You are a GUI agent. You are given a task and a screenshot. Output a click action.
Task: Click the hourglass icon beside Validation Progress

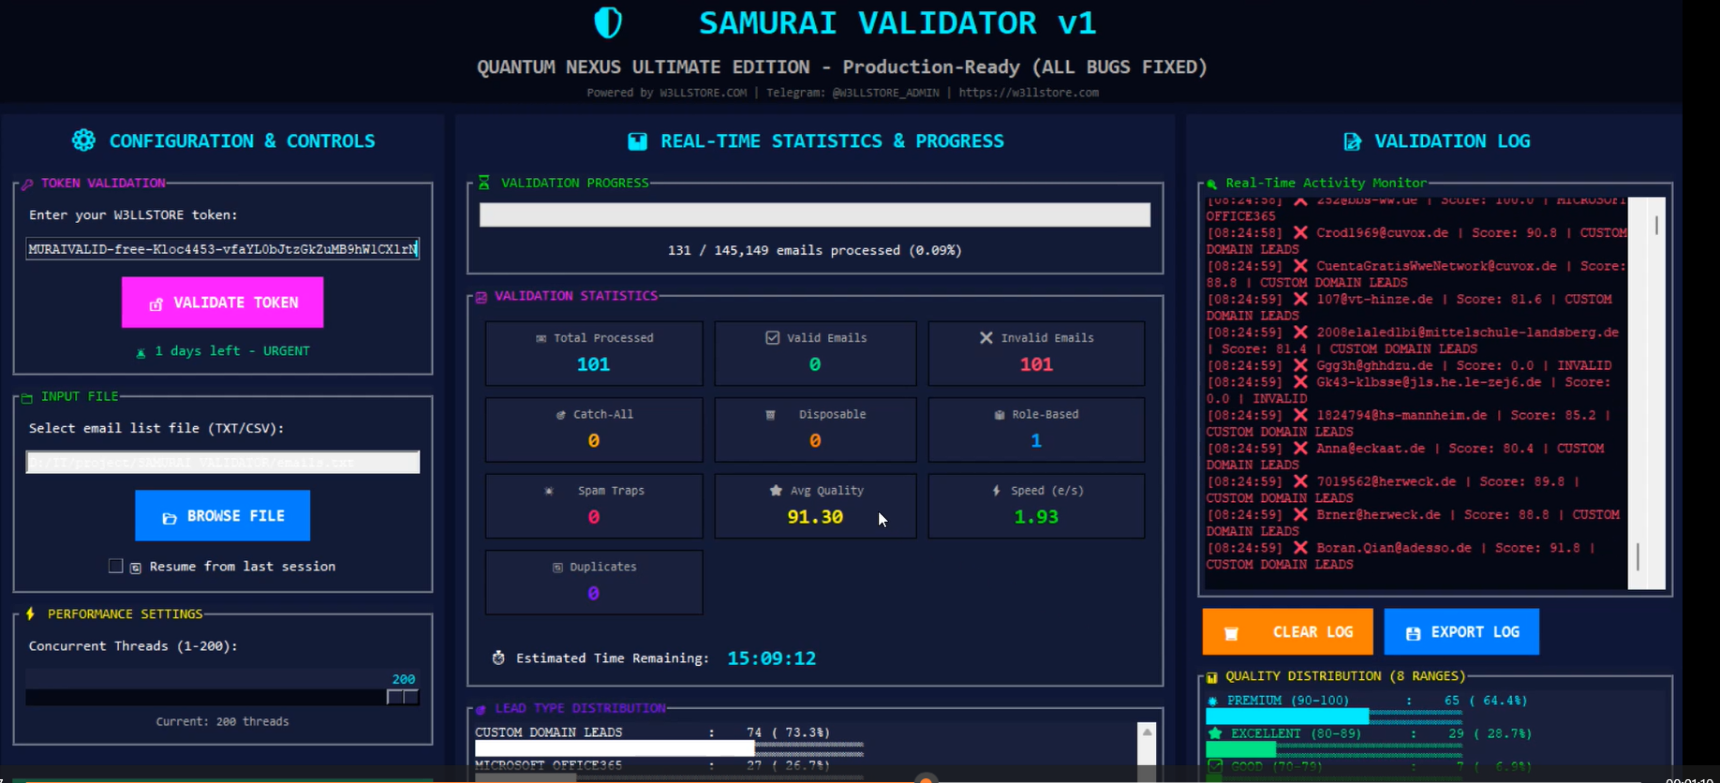pos(483,183)
